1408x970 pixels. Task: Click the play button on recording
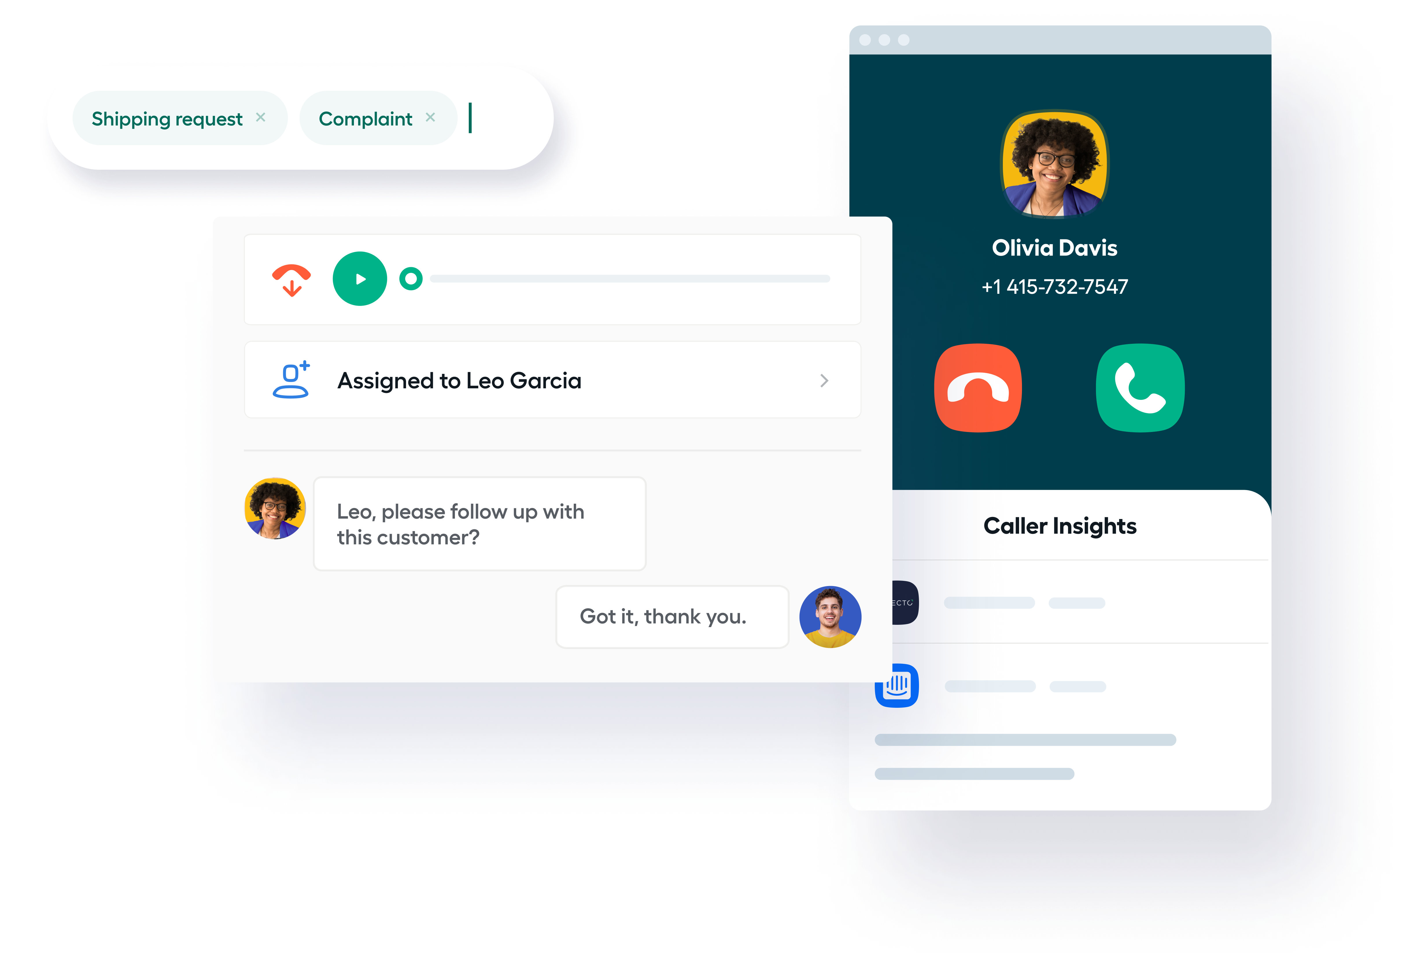tap(359, 279)
